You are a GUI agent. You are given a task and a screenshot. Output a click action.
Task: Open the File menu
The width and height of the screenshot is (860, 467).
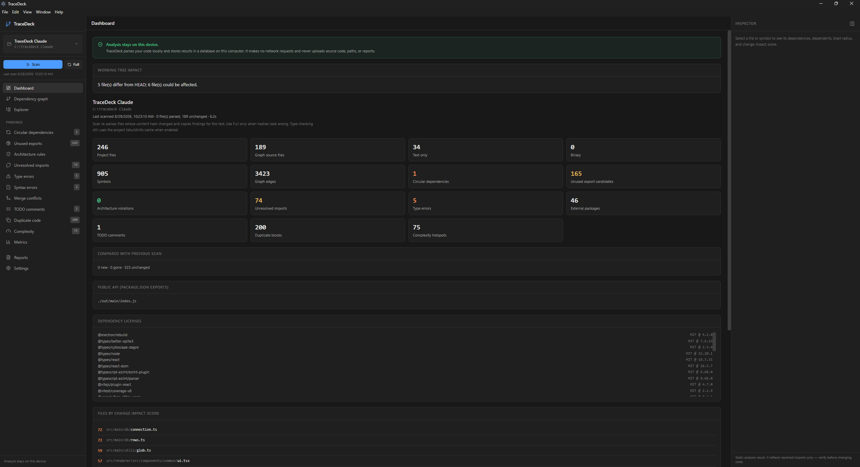pos(5,12)
